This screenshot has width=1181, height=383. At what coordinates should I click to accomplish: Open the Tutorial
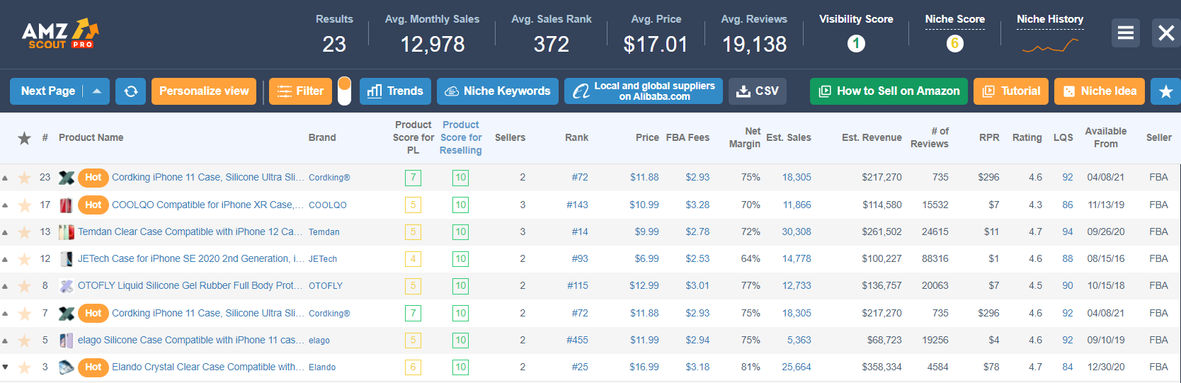(1011, 91)
